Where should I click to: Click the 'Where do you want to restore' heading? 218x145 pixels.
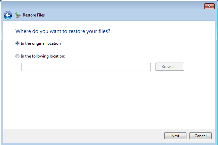63,31
